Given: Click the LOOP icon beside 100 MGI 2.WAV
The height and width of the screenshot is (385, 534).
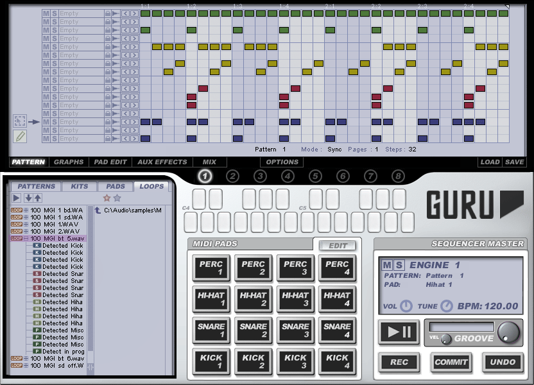Looking at the screenshot, I should (x=16, y=232).
